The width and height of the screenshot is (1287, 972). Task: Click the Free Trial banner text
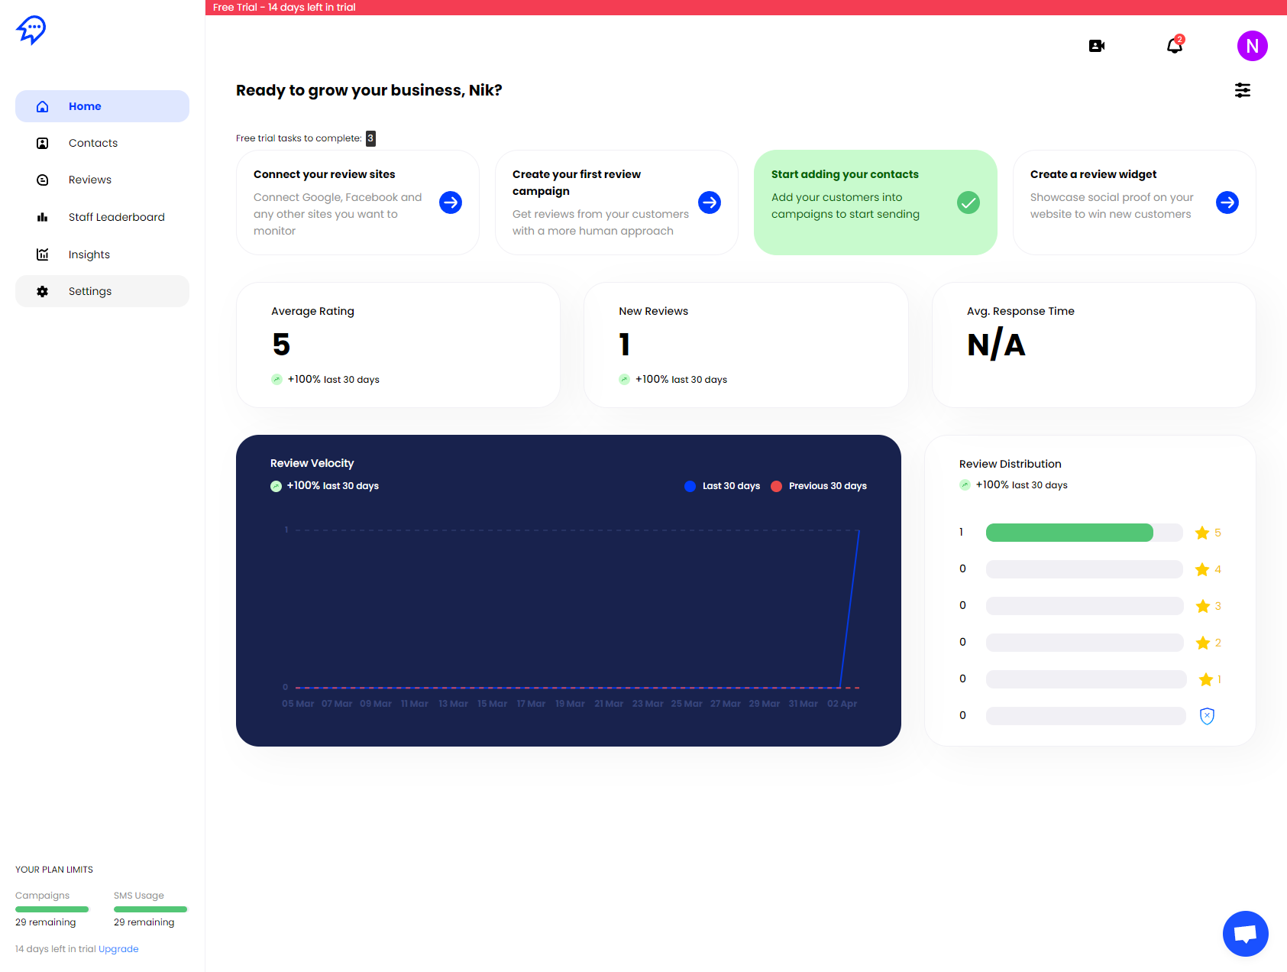tap(284, 7)
